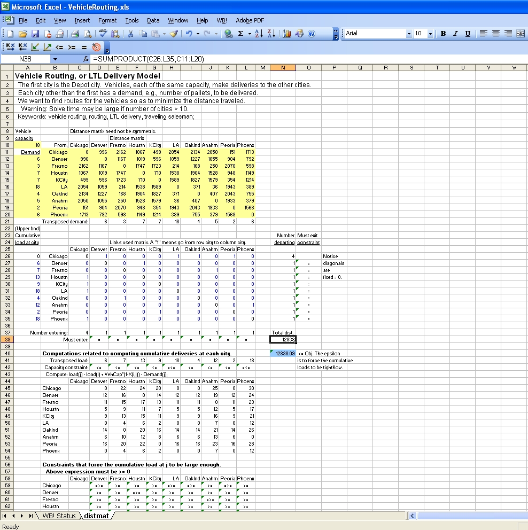Click the Chart Wizard icon

coord(287,34)
